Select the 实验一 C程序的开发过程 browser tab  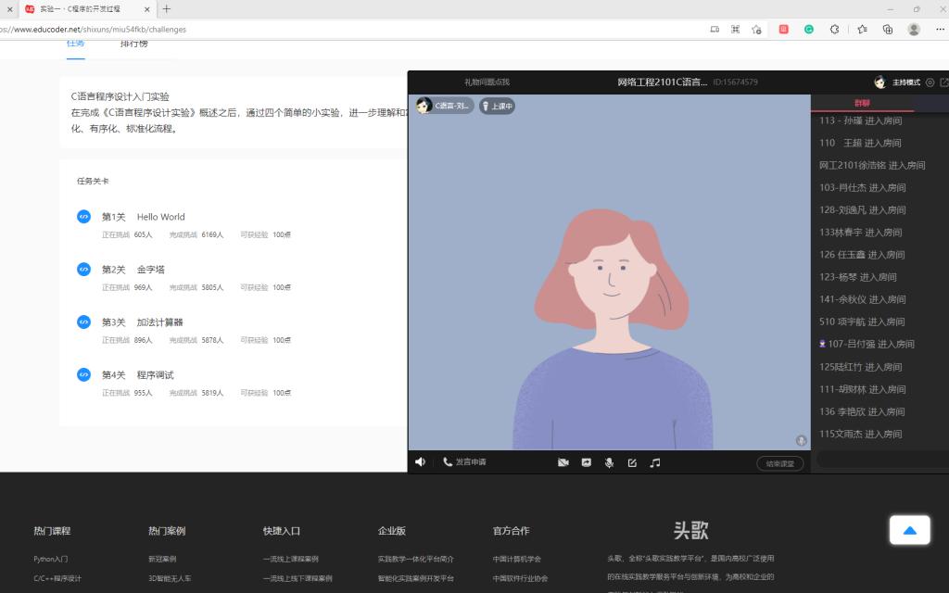tap(88, 9)
